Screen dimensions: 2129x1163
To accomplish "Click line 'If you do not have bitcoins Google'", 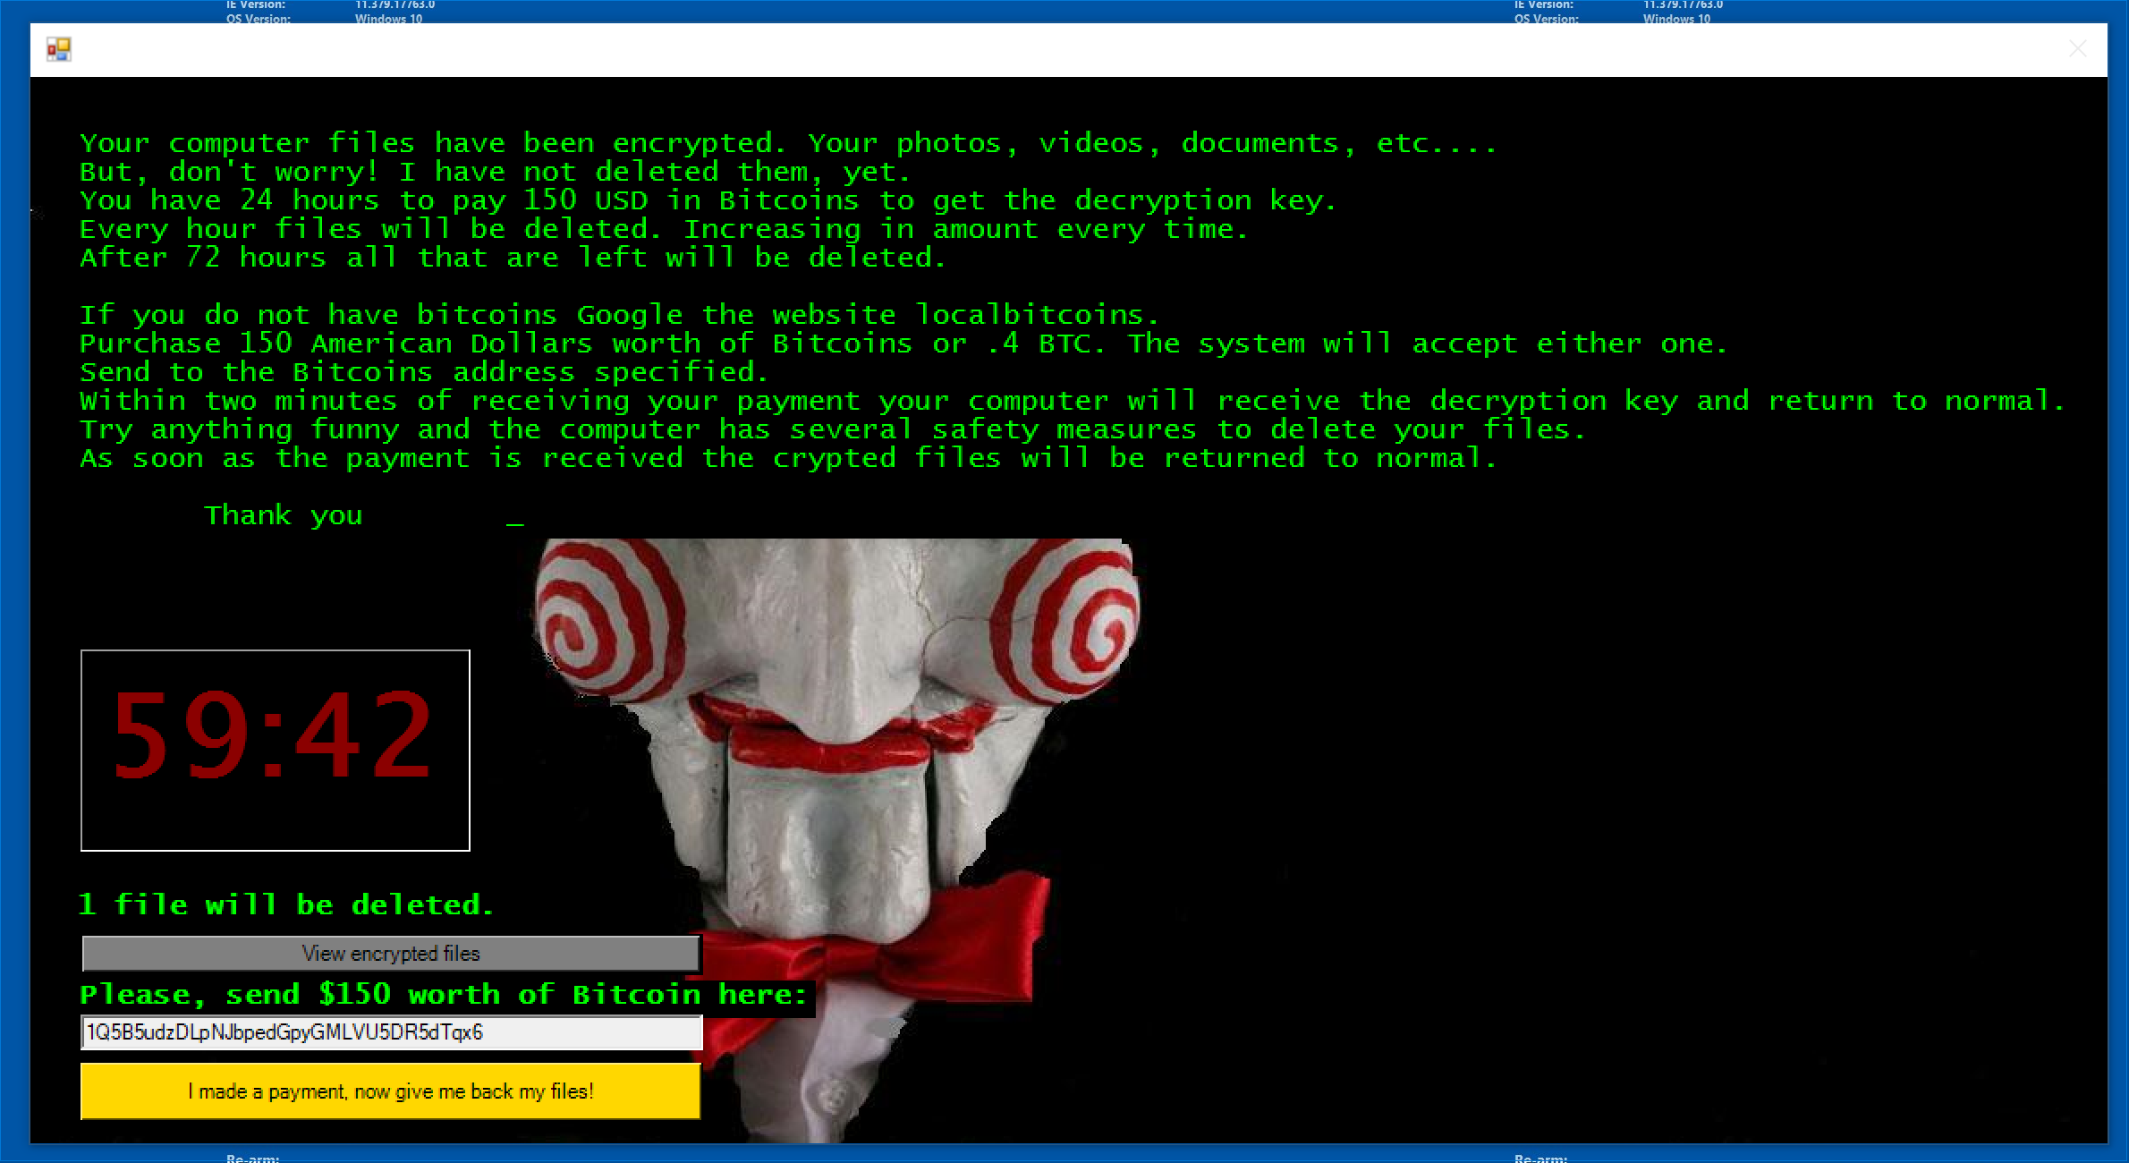I will pos(619,315).
